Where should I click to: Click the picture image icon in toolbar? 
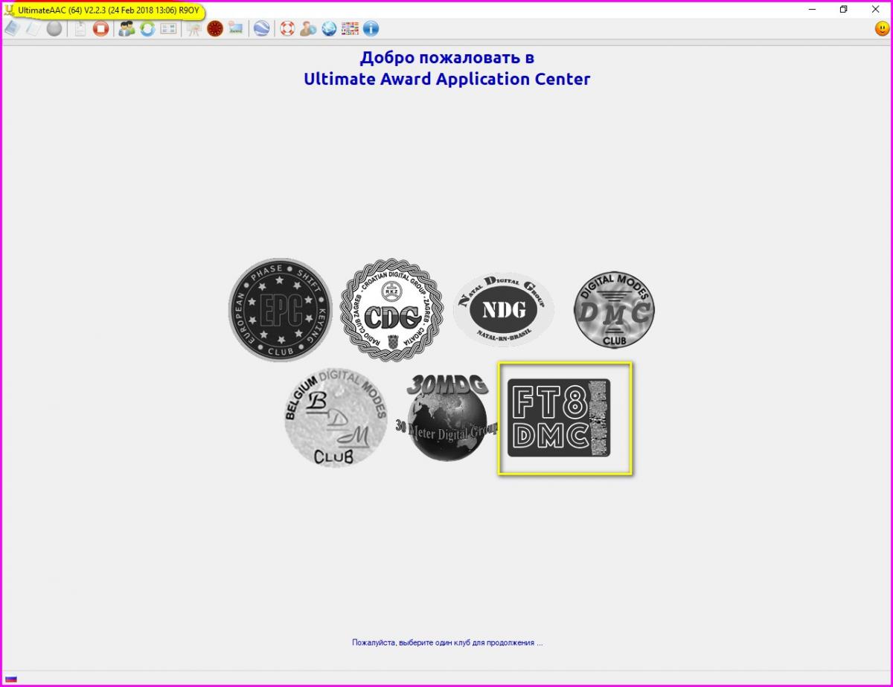pyautogui.click(x=236, y=29)
